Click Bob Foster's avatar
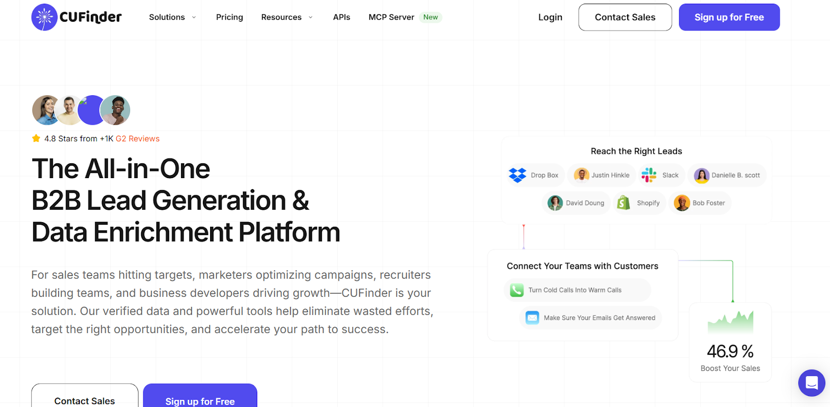830x407 pixels. (x=682, y=203)
